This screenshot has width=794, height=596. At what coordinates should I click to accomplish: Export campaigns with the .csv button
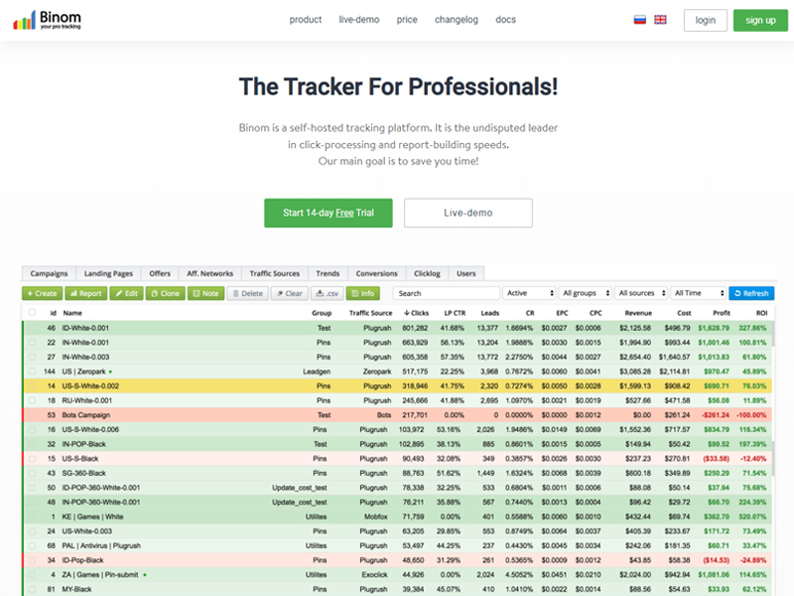[328, 293]
